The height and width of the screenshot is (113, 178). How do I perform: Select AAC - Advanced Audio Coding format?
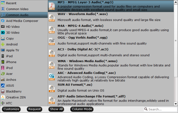click(x=111, y=77)
